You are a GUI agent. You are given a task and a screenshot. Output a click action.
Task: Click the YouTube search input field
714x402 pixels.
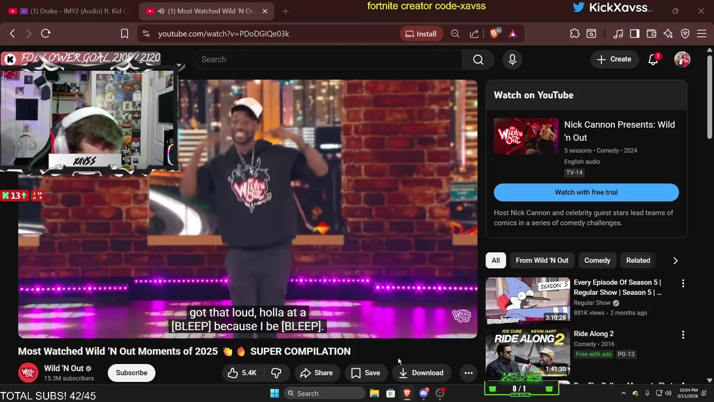coord(327,59)
